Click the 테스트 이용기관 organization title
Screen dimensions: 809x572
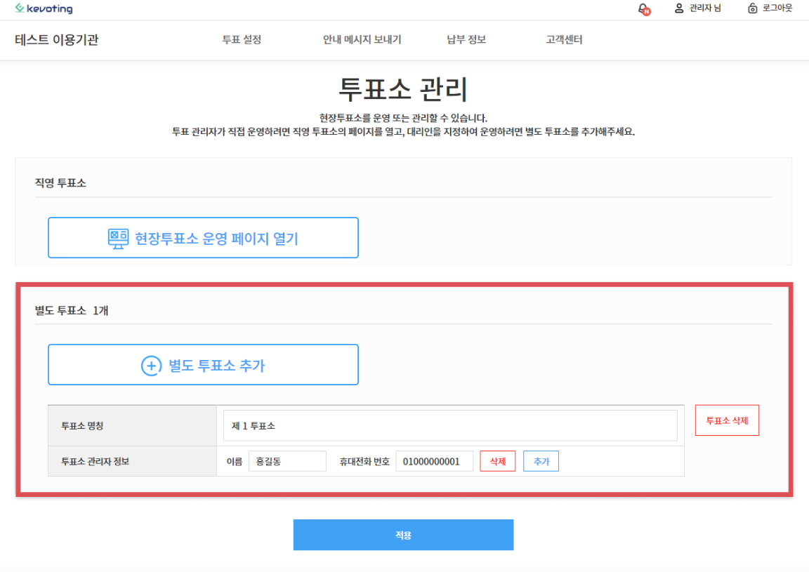[x=56, y=40]
